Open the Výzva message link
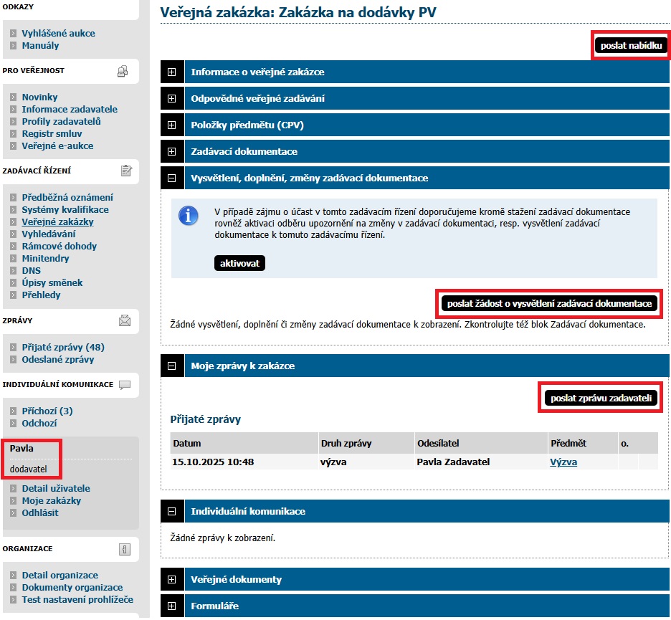 pyautogui.click(x=563, y=462)
